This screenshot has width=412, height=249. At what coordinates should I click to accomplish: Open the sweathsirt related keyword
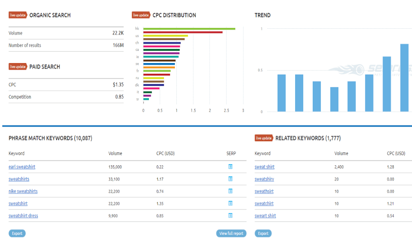point(264,191)
